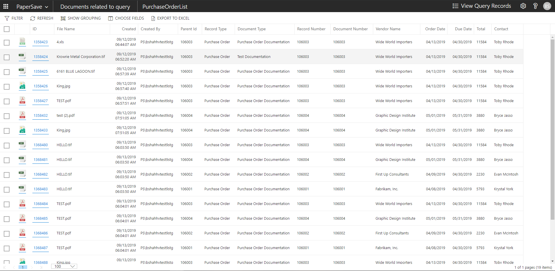This screenshot has height=271, width=555.
Task: Click Export to Excel in the toolbar
Action: point(170,18)
